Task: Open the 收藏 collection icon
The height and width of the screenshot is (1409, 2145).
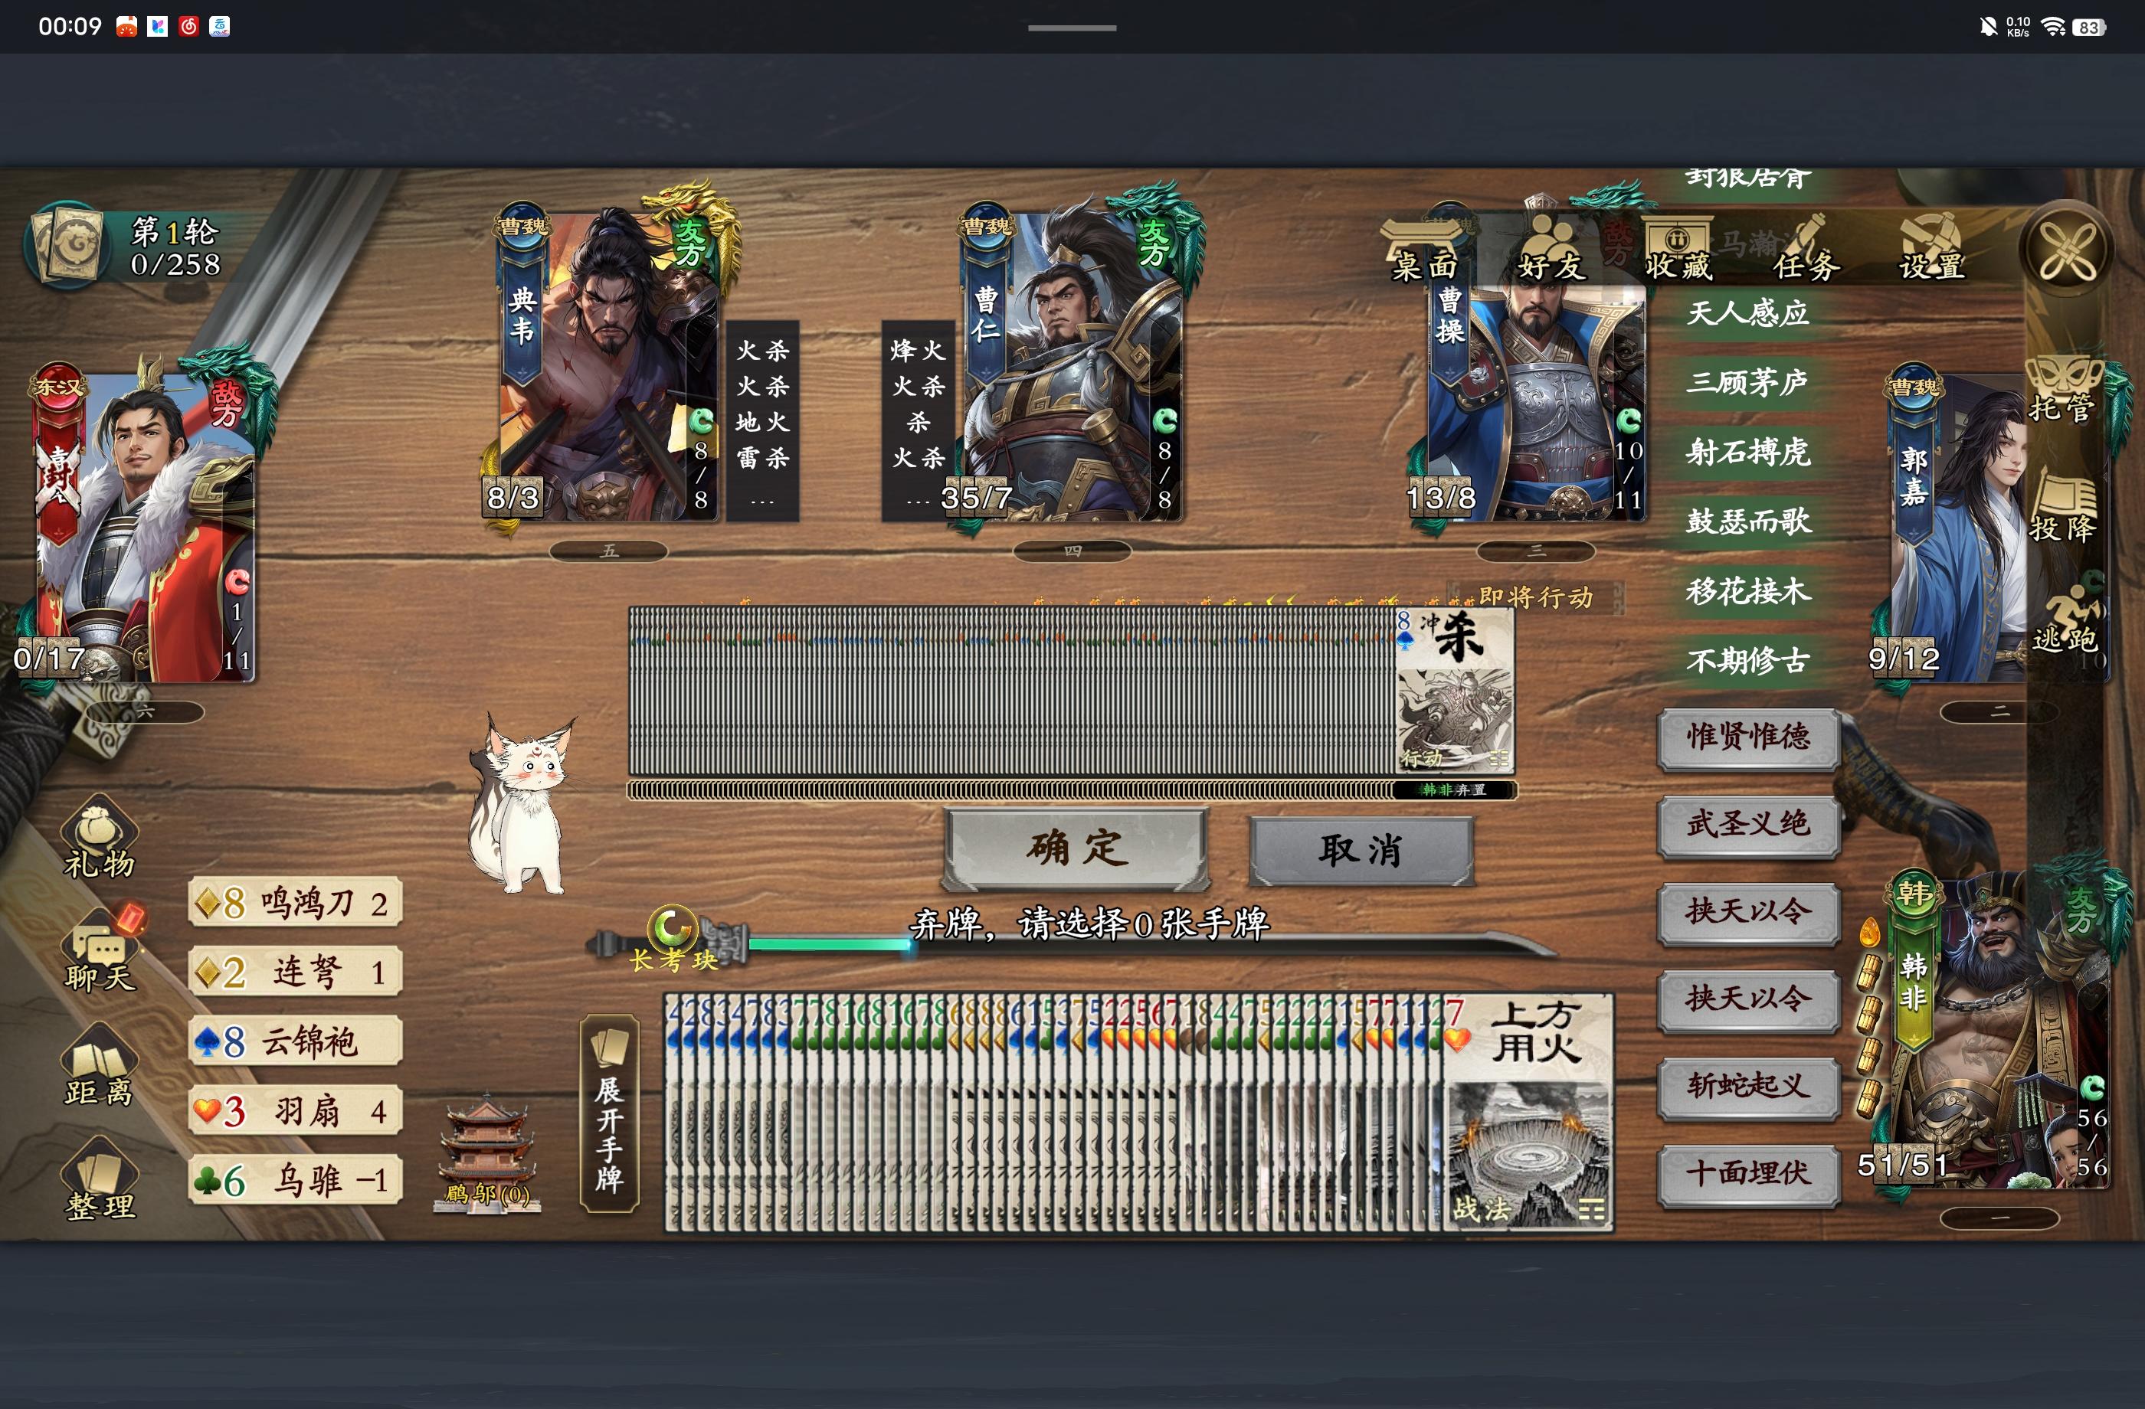Action: coord(1677,250)
